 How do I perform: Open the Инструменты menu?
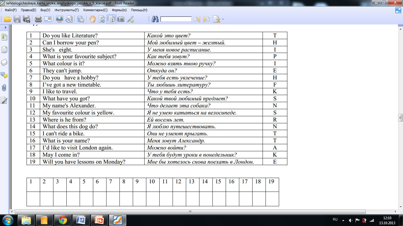[67, 10]
